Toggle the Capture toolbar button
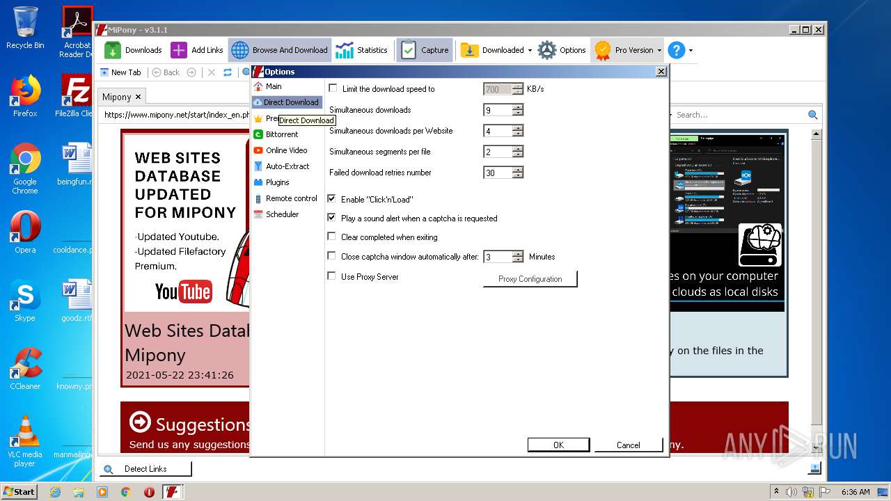 pyautogui.click(x=425, y=50)
